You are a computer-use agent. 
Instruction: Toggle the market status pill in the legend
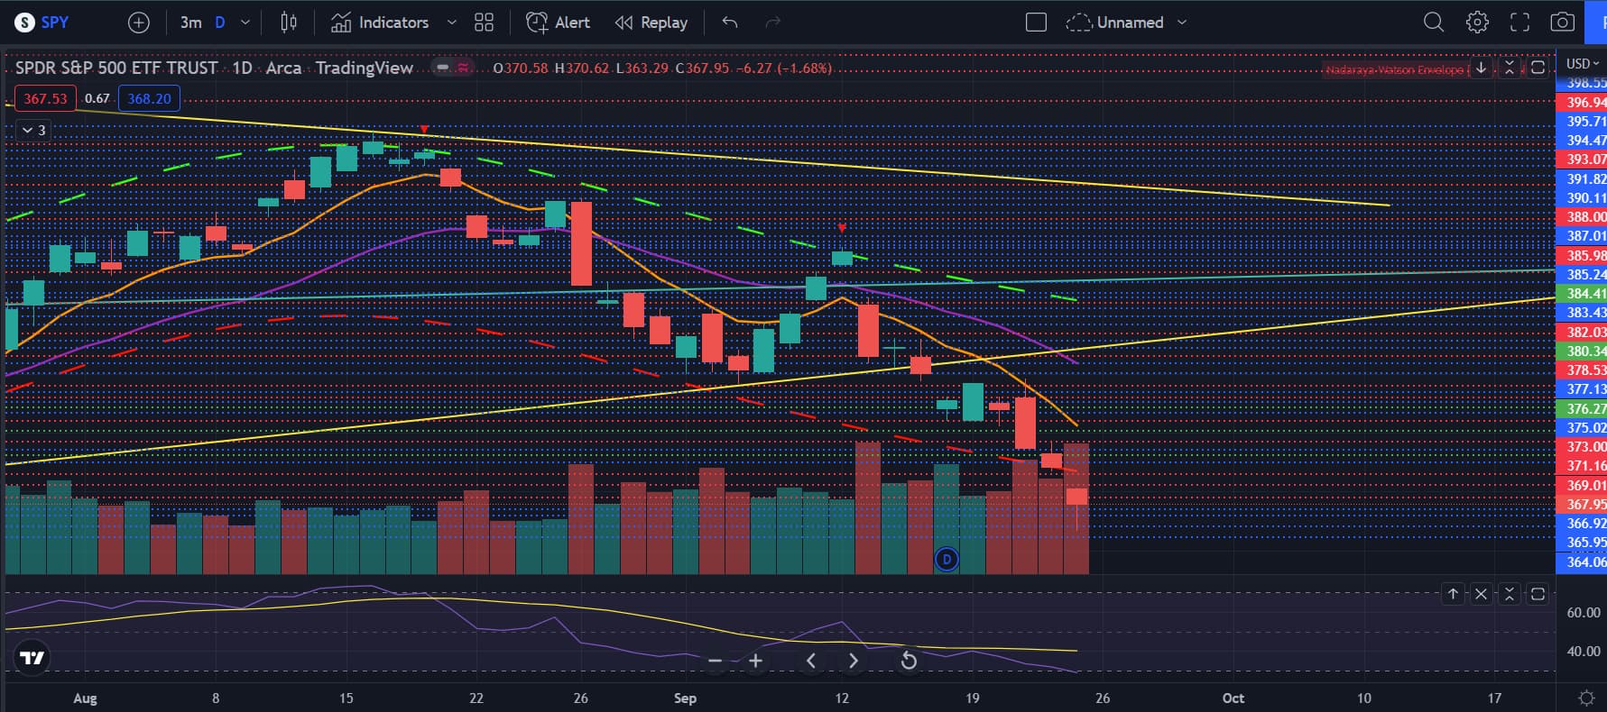pos(454,68)
